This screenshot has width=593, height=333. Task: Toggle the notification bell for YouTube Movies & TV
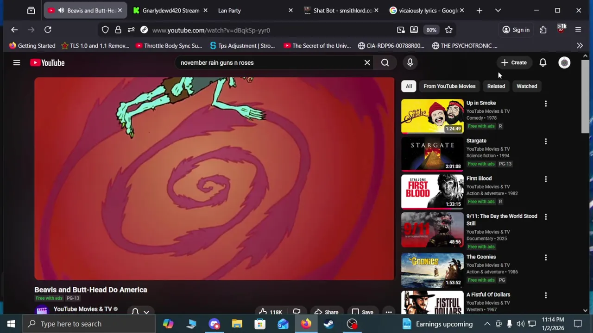[x=135, y=312]
